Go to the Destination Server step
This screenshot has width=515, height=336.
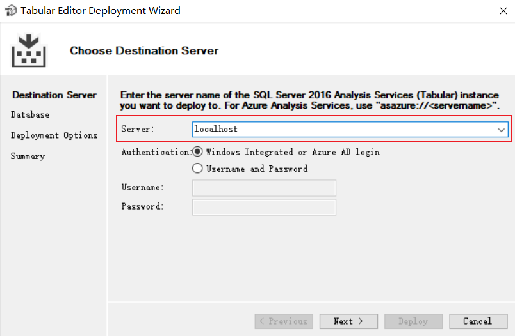coord(54,95)
